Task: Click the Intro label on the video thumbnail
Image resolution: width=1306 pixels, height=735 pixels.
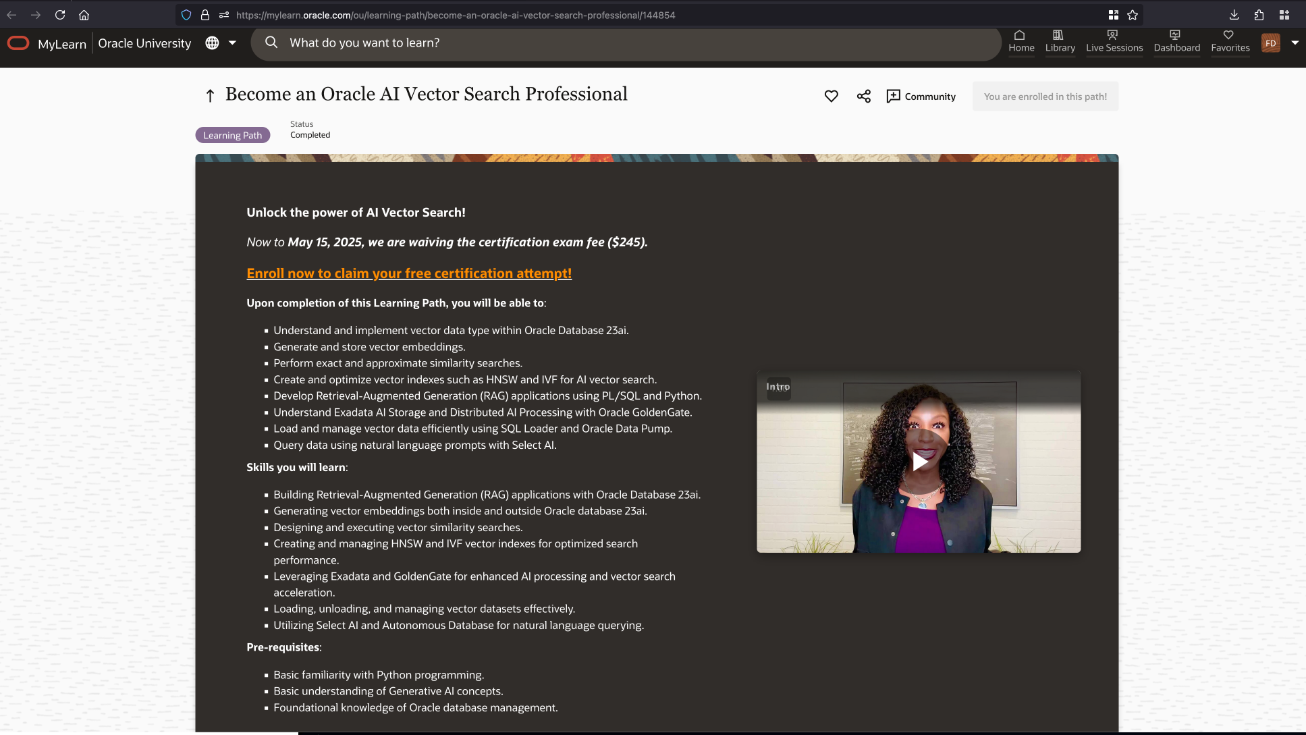Action: tap(778, 387)
